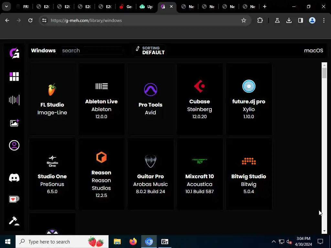Open the Guitar Pro title link
Screen dimensions: 331x248
tap(151, 176)
